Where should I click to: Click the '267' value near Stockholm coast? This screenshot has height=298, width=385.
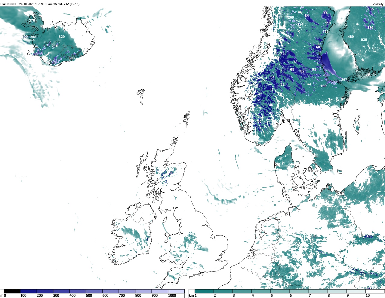(344, 80)
